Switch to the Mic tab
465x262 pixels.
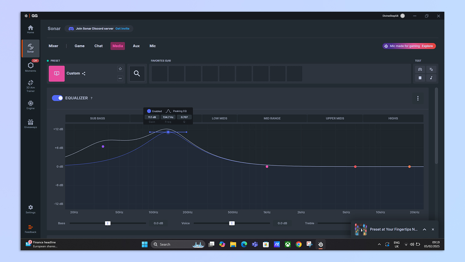(152, 46)
